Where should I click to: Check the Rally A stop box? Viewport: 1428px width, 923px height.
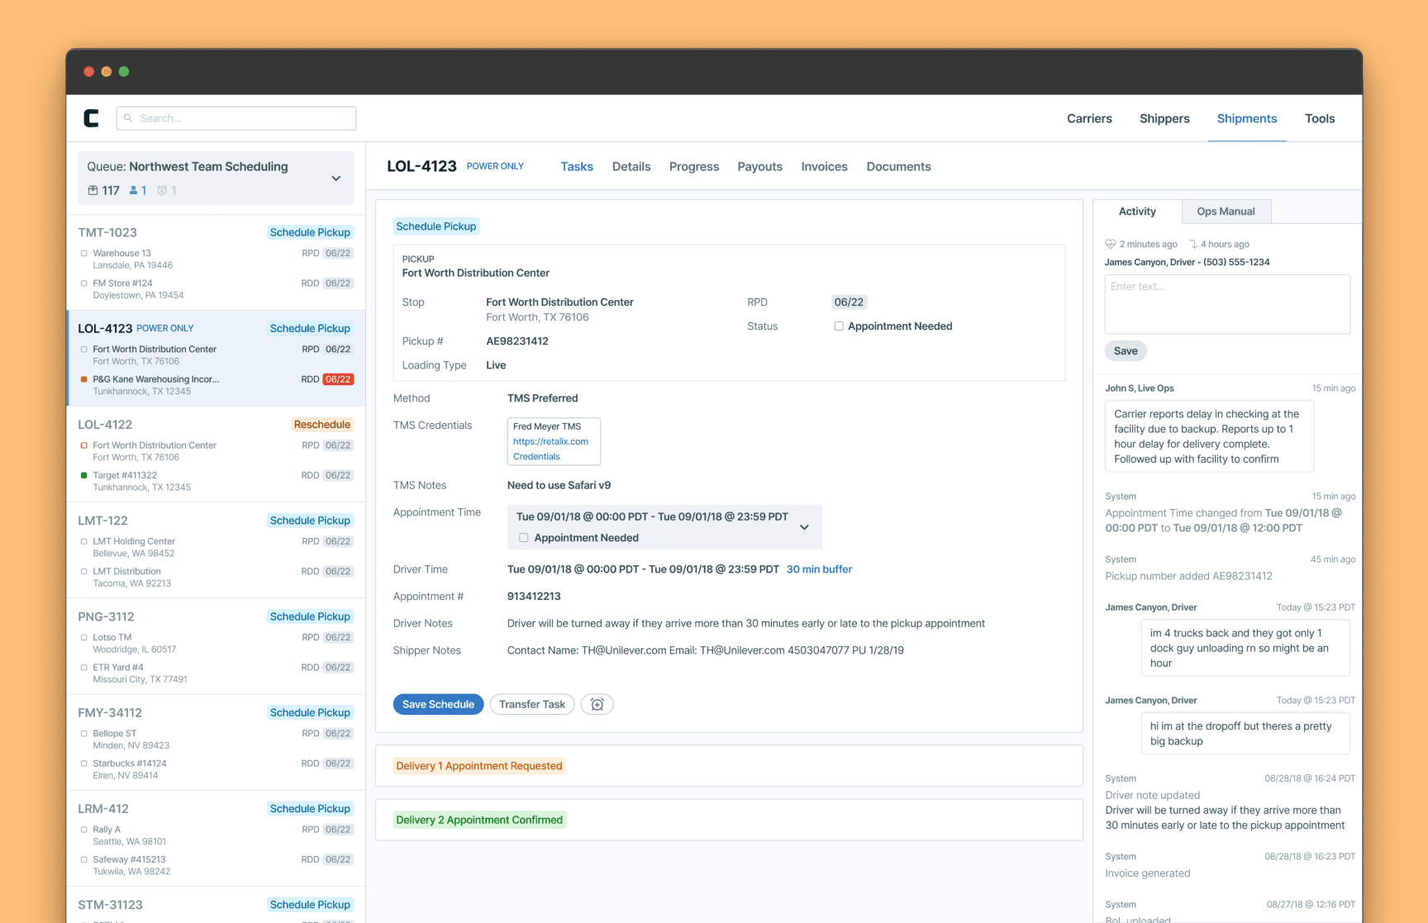[x=83, y=830]
